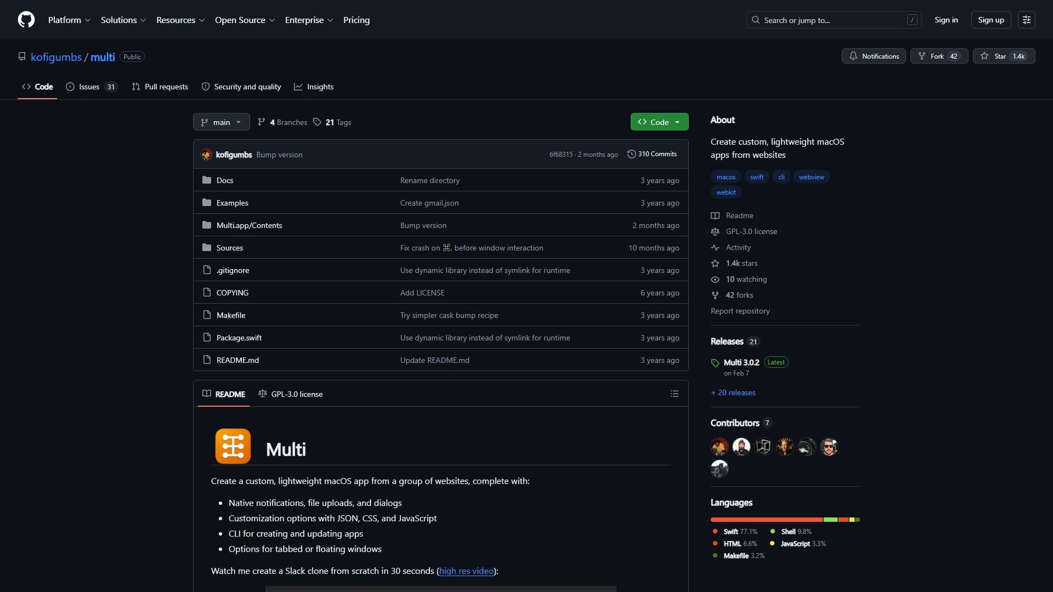Image resolution: width=1053 pixels, height=592 pixels.
Task: Open the green Code dropdown
Action: pos(659,122)
